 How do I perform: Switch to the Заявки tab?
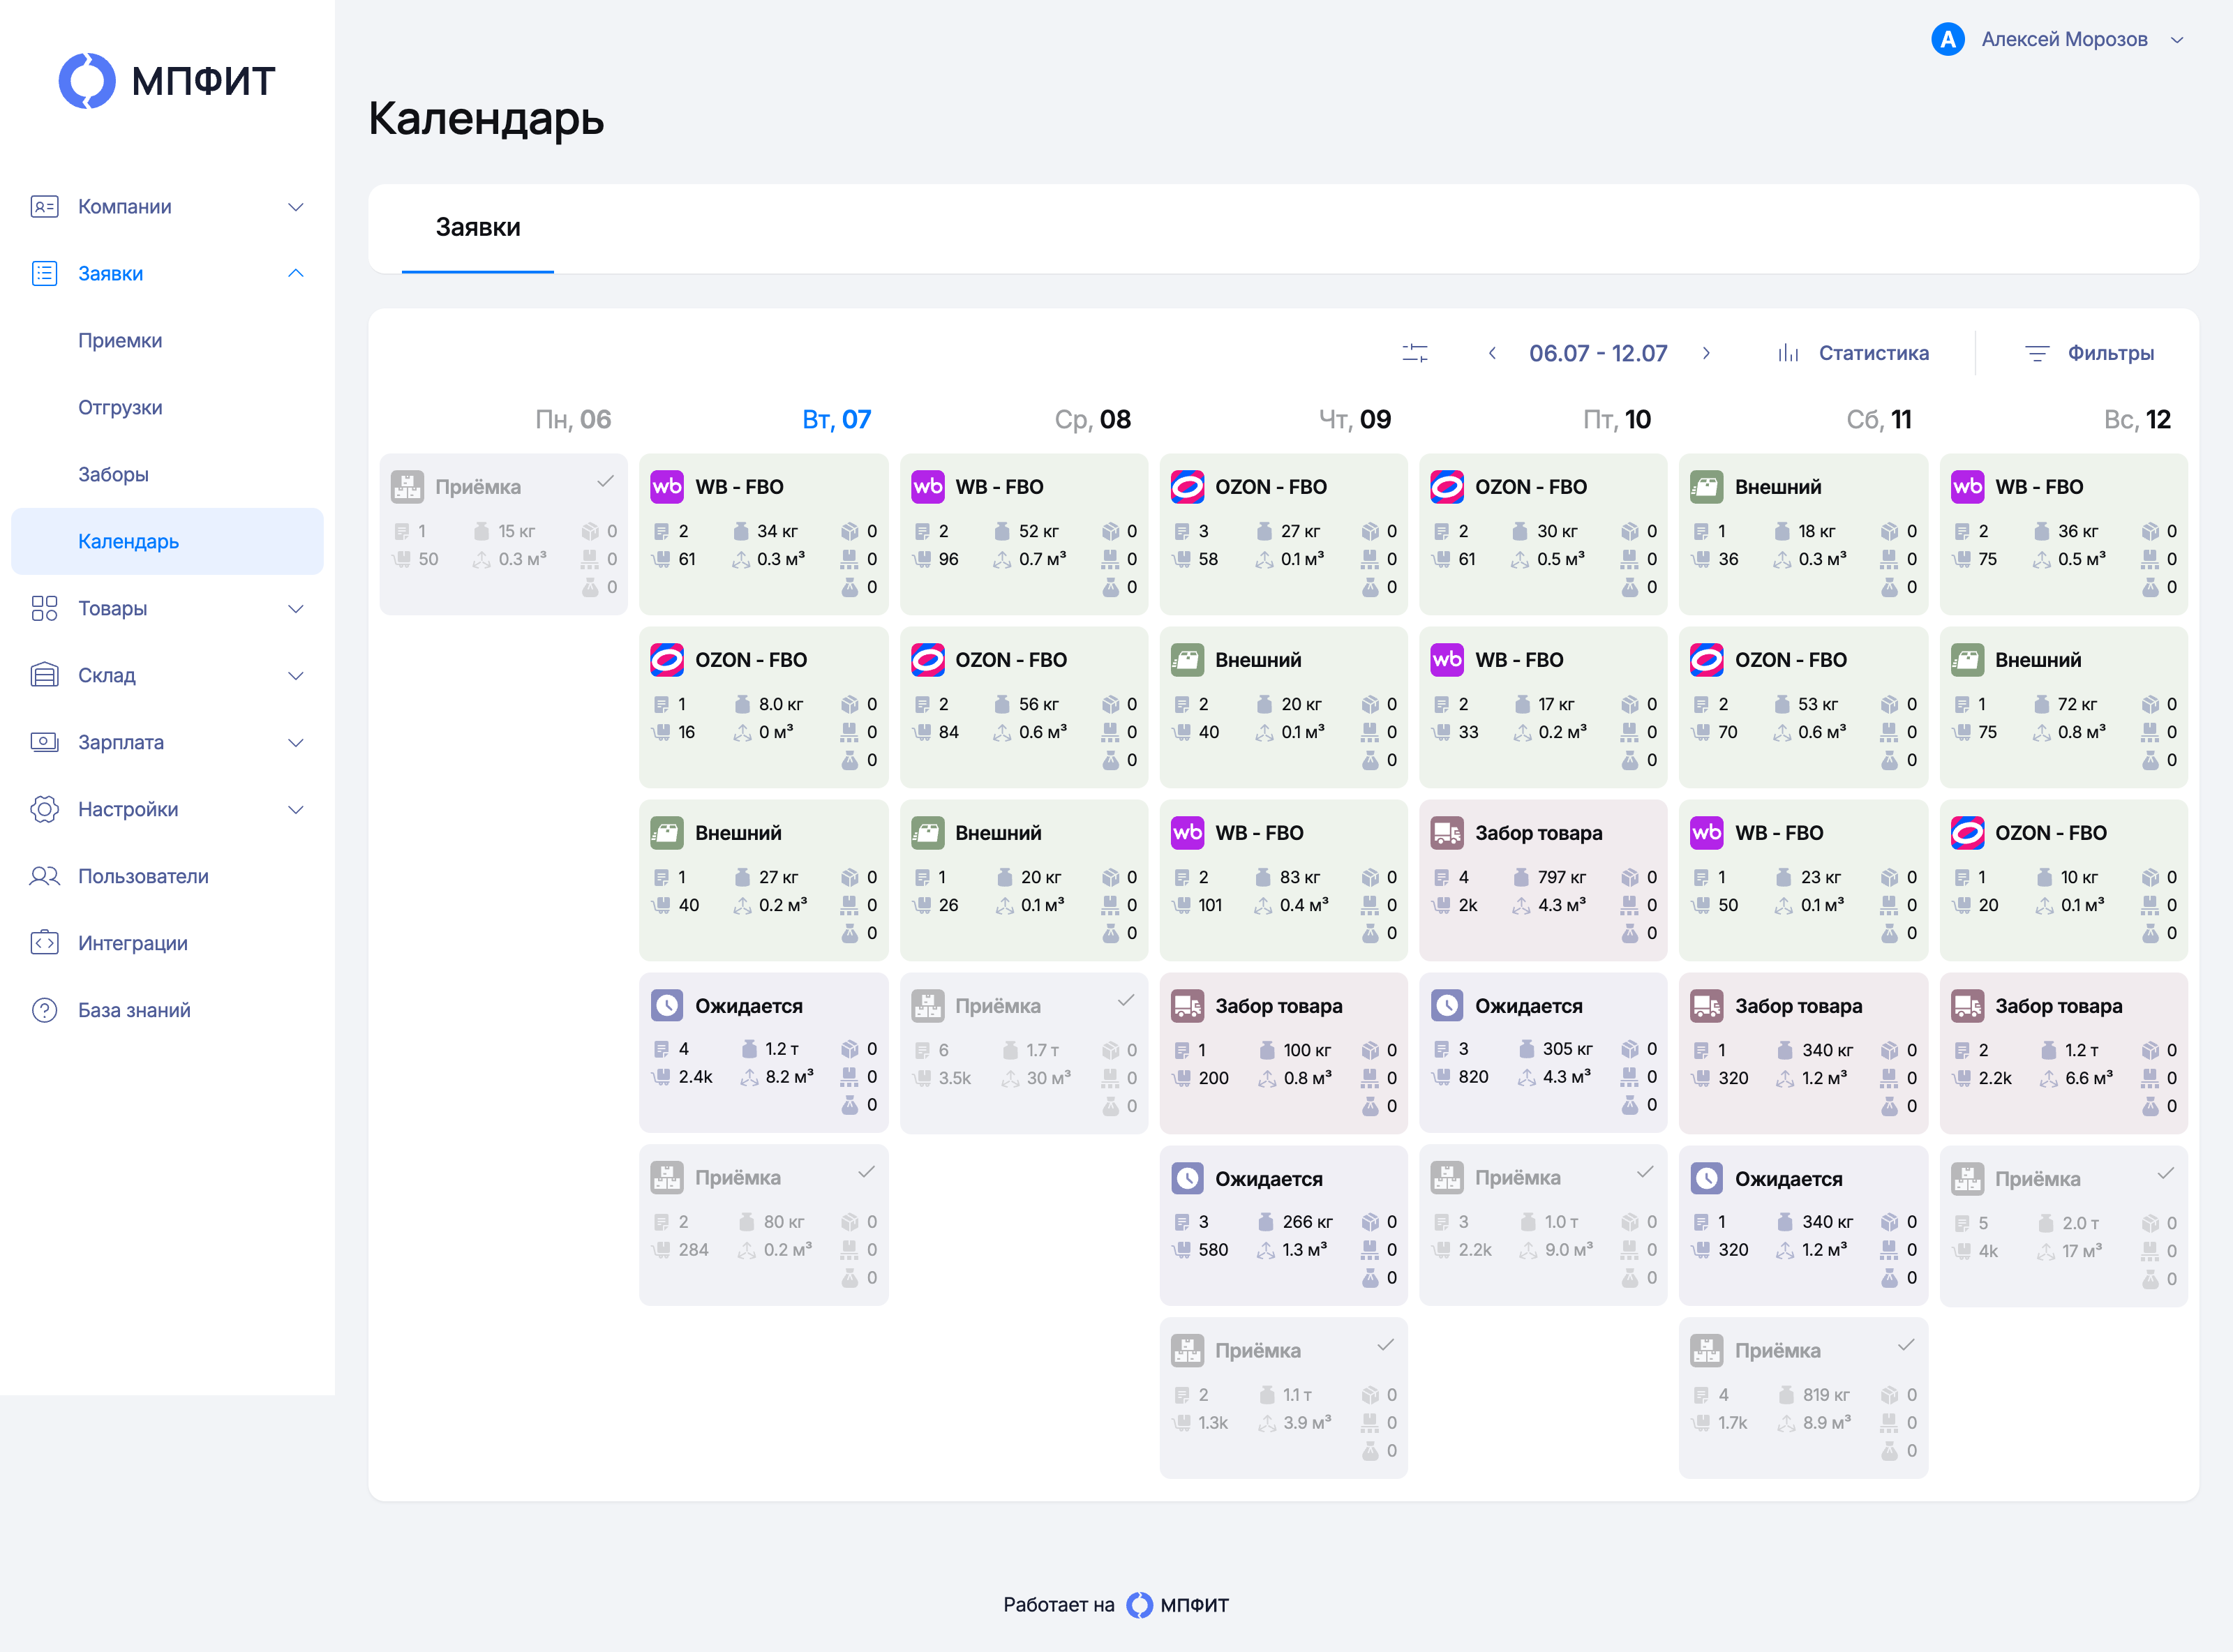click(x=478, y=228)
